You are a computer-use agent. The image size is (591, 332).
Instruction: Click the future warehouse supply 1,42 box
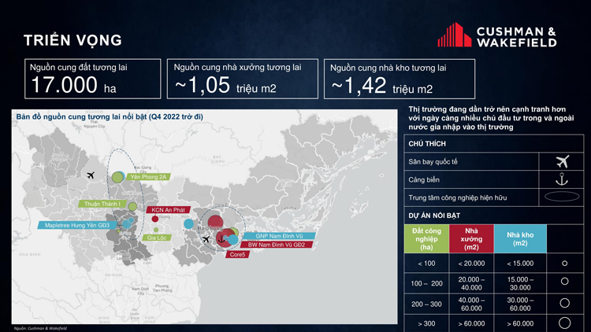[x=400, y=79]
